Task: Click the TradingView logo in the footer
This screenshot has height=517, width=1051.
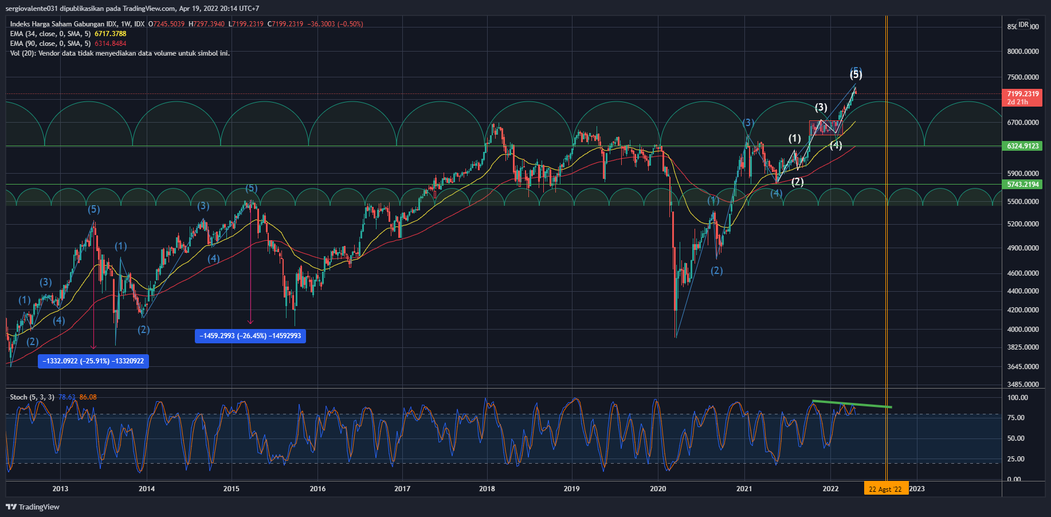Action: click(x=33, y=507)
